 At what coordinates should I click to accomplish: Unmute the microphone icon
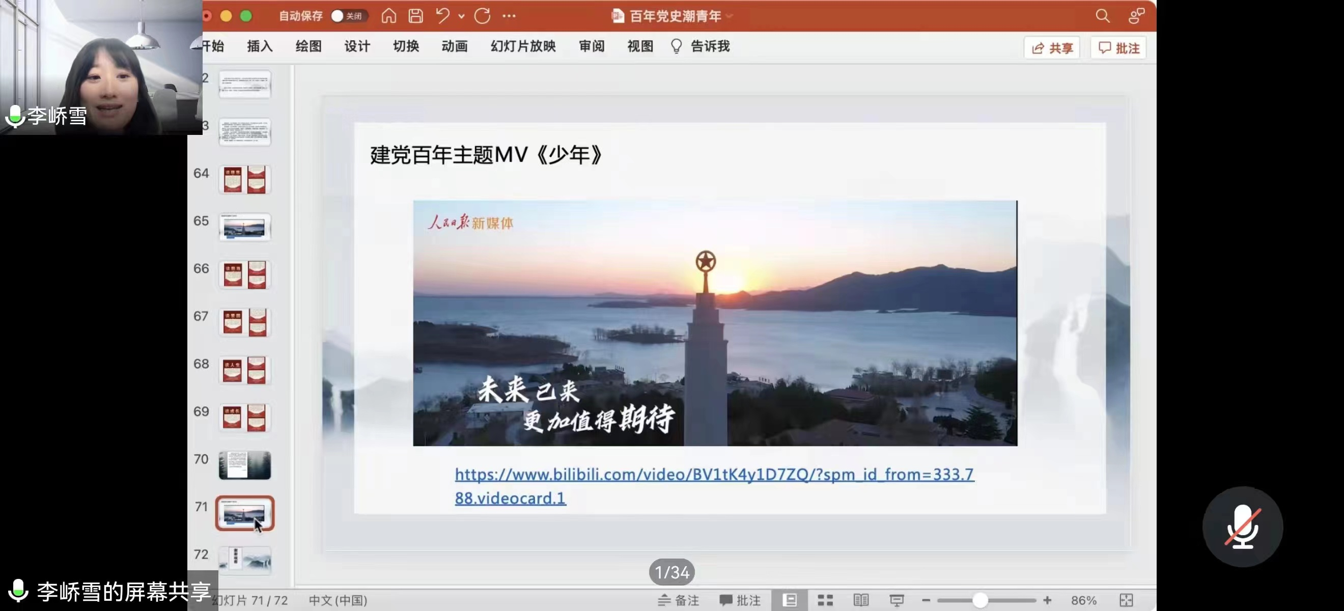point(1243,527)
